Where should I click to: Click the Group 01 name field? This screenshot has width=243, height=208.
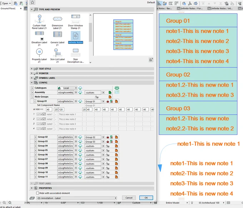(x=93, y=102)
